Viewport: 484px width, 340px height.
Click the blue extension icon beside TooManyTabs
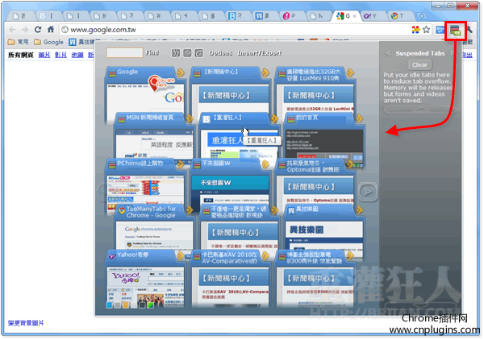[440, 30]
